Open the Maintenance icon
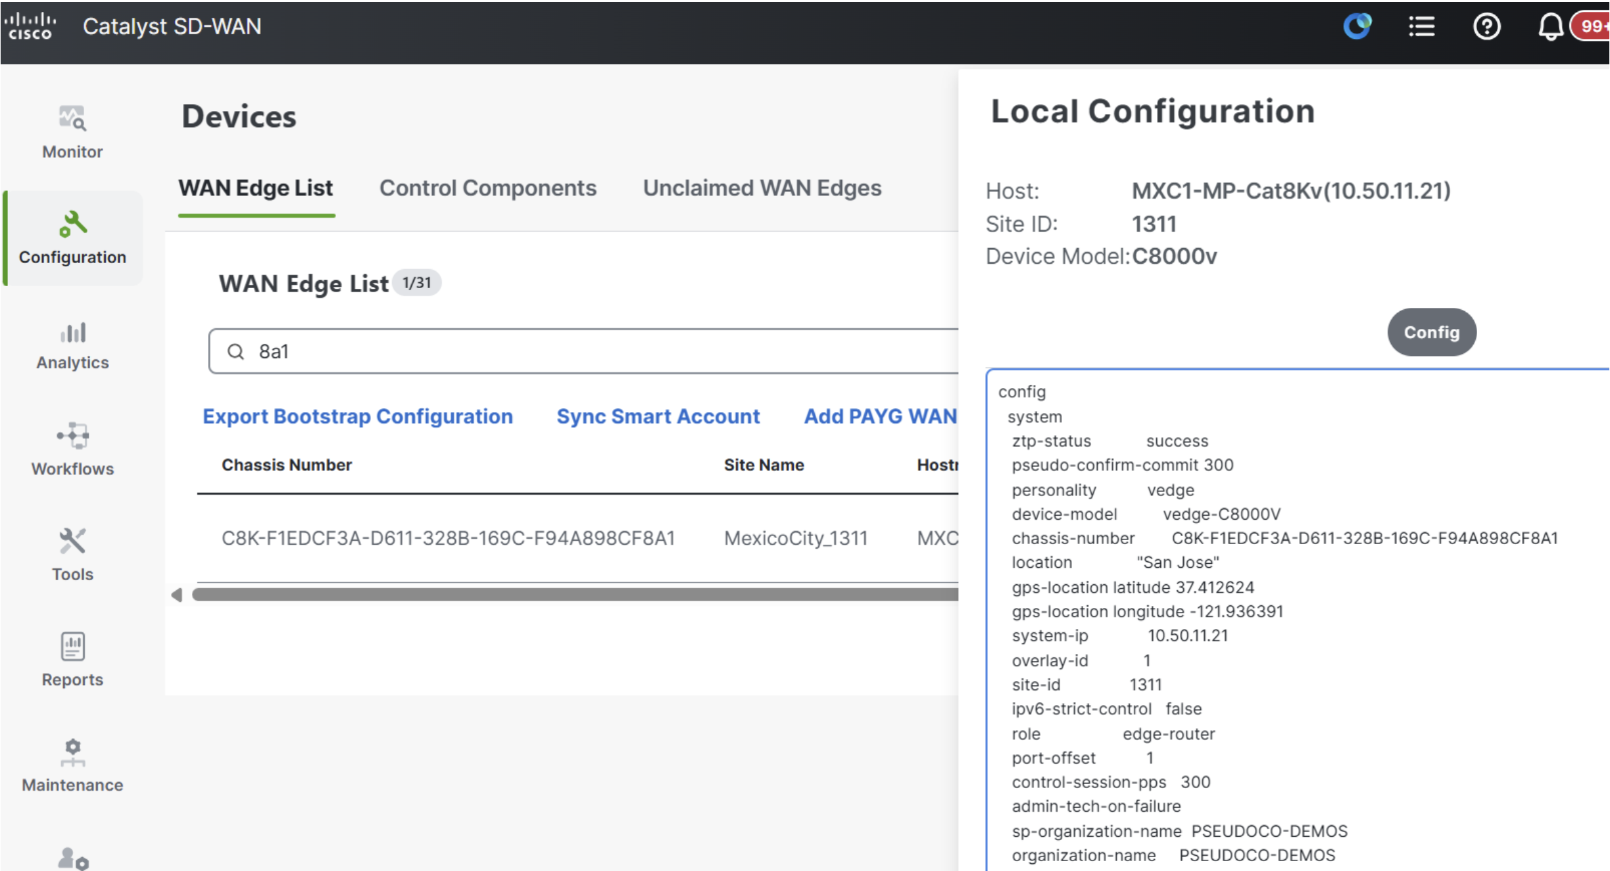 pyautogui.click(x=72, y=753)
